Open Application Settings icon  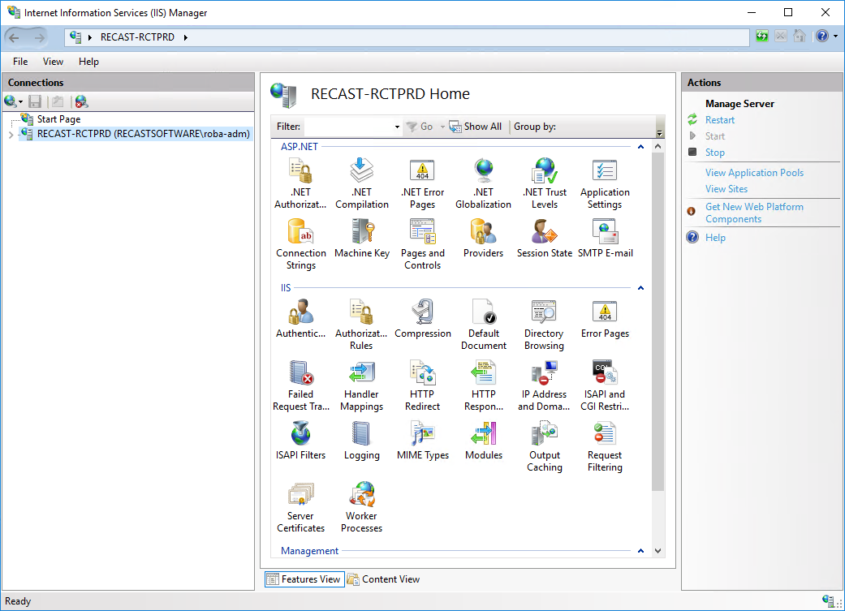pos(605,183)
